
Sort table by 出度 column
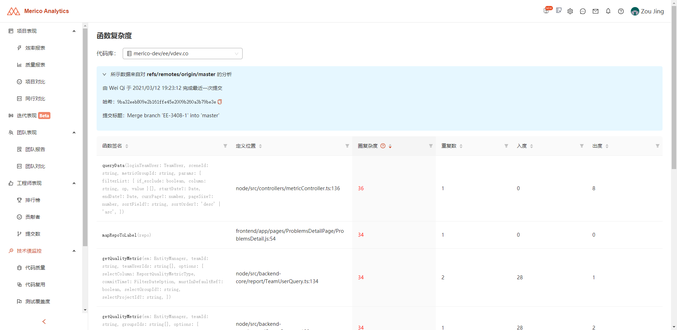pos(607,146)
